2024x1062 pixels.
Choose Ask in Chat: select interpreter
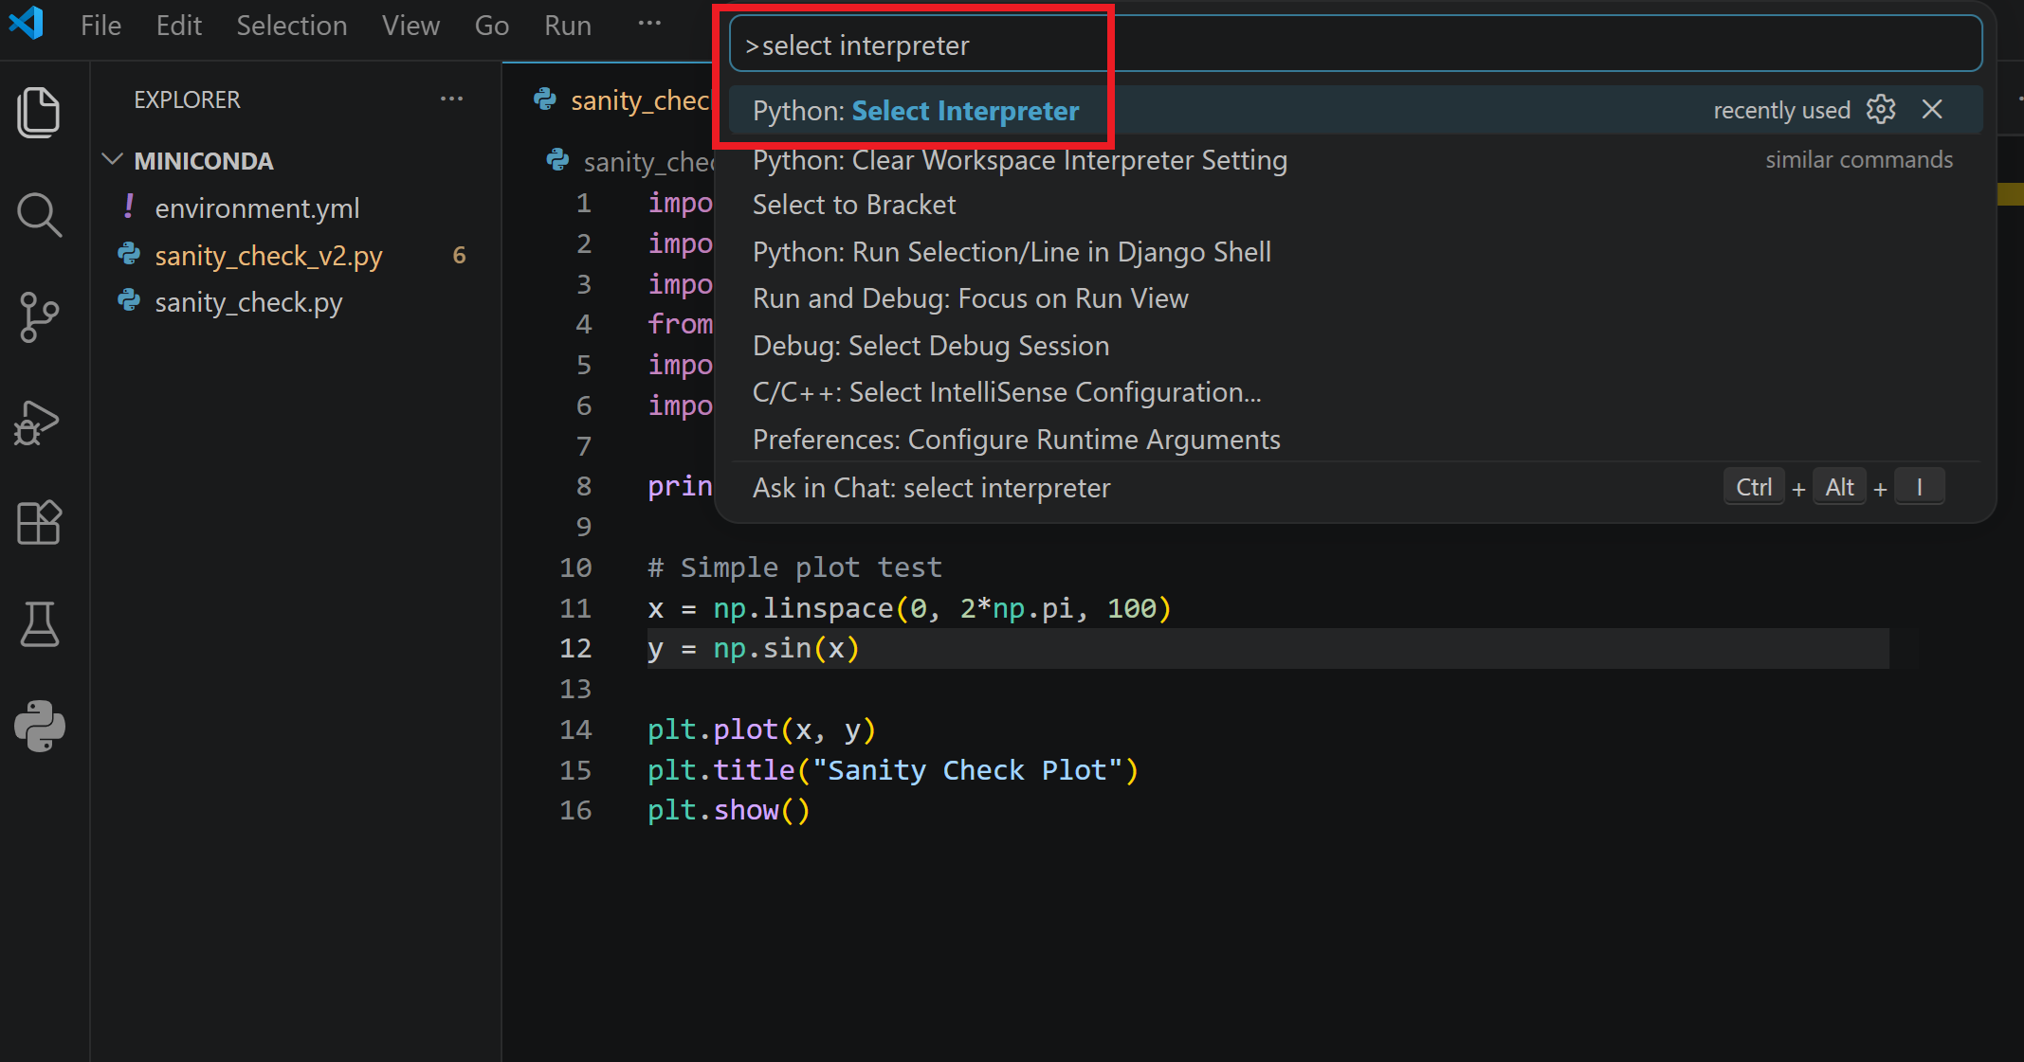point(1357,488)
